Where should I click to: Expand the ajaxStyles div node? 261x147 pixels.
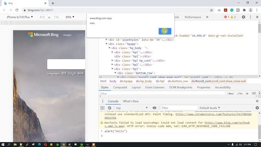pos(106,40)
